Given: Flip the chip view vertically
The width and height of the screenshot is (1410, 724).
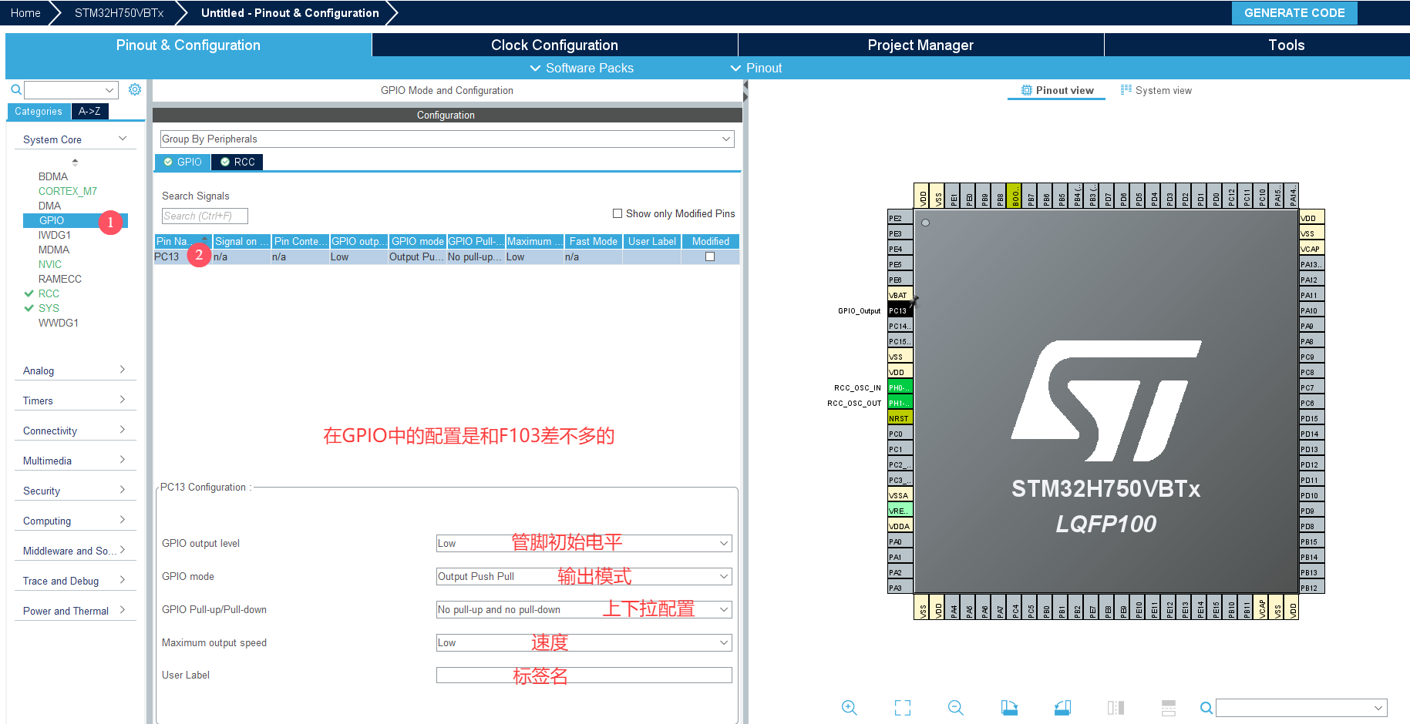Looking at the screenshot, I should [1169, 707].
